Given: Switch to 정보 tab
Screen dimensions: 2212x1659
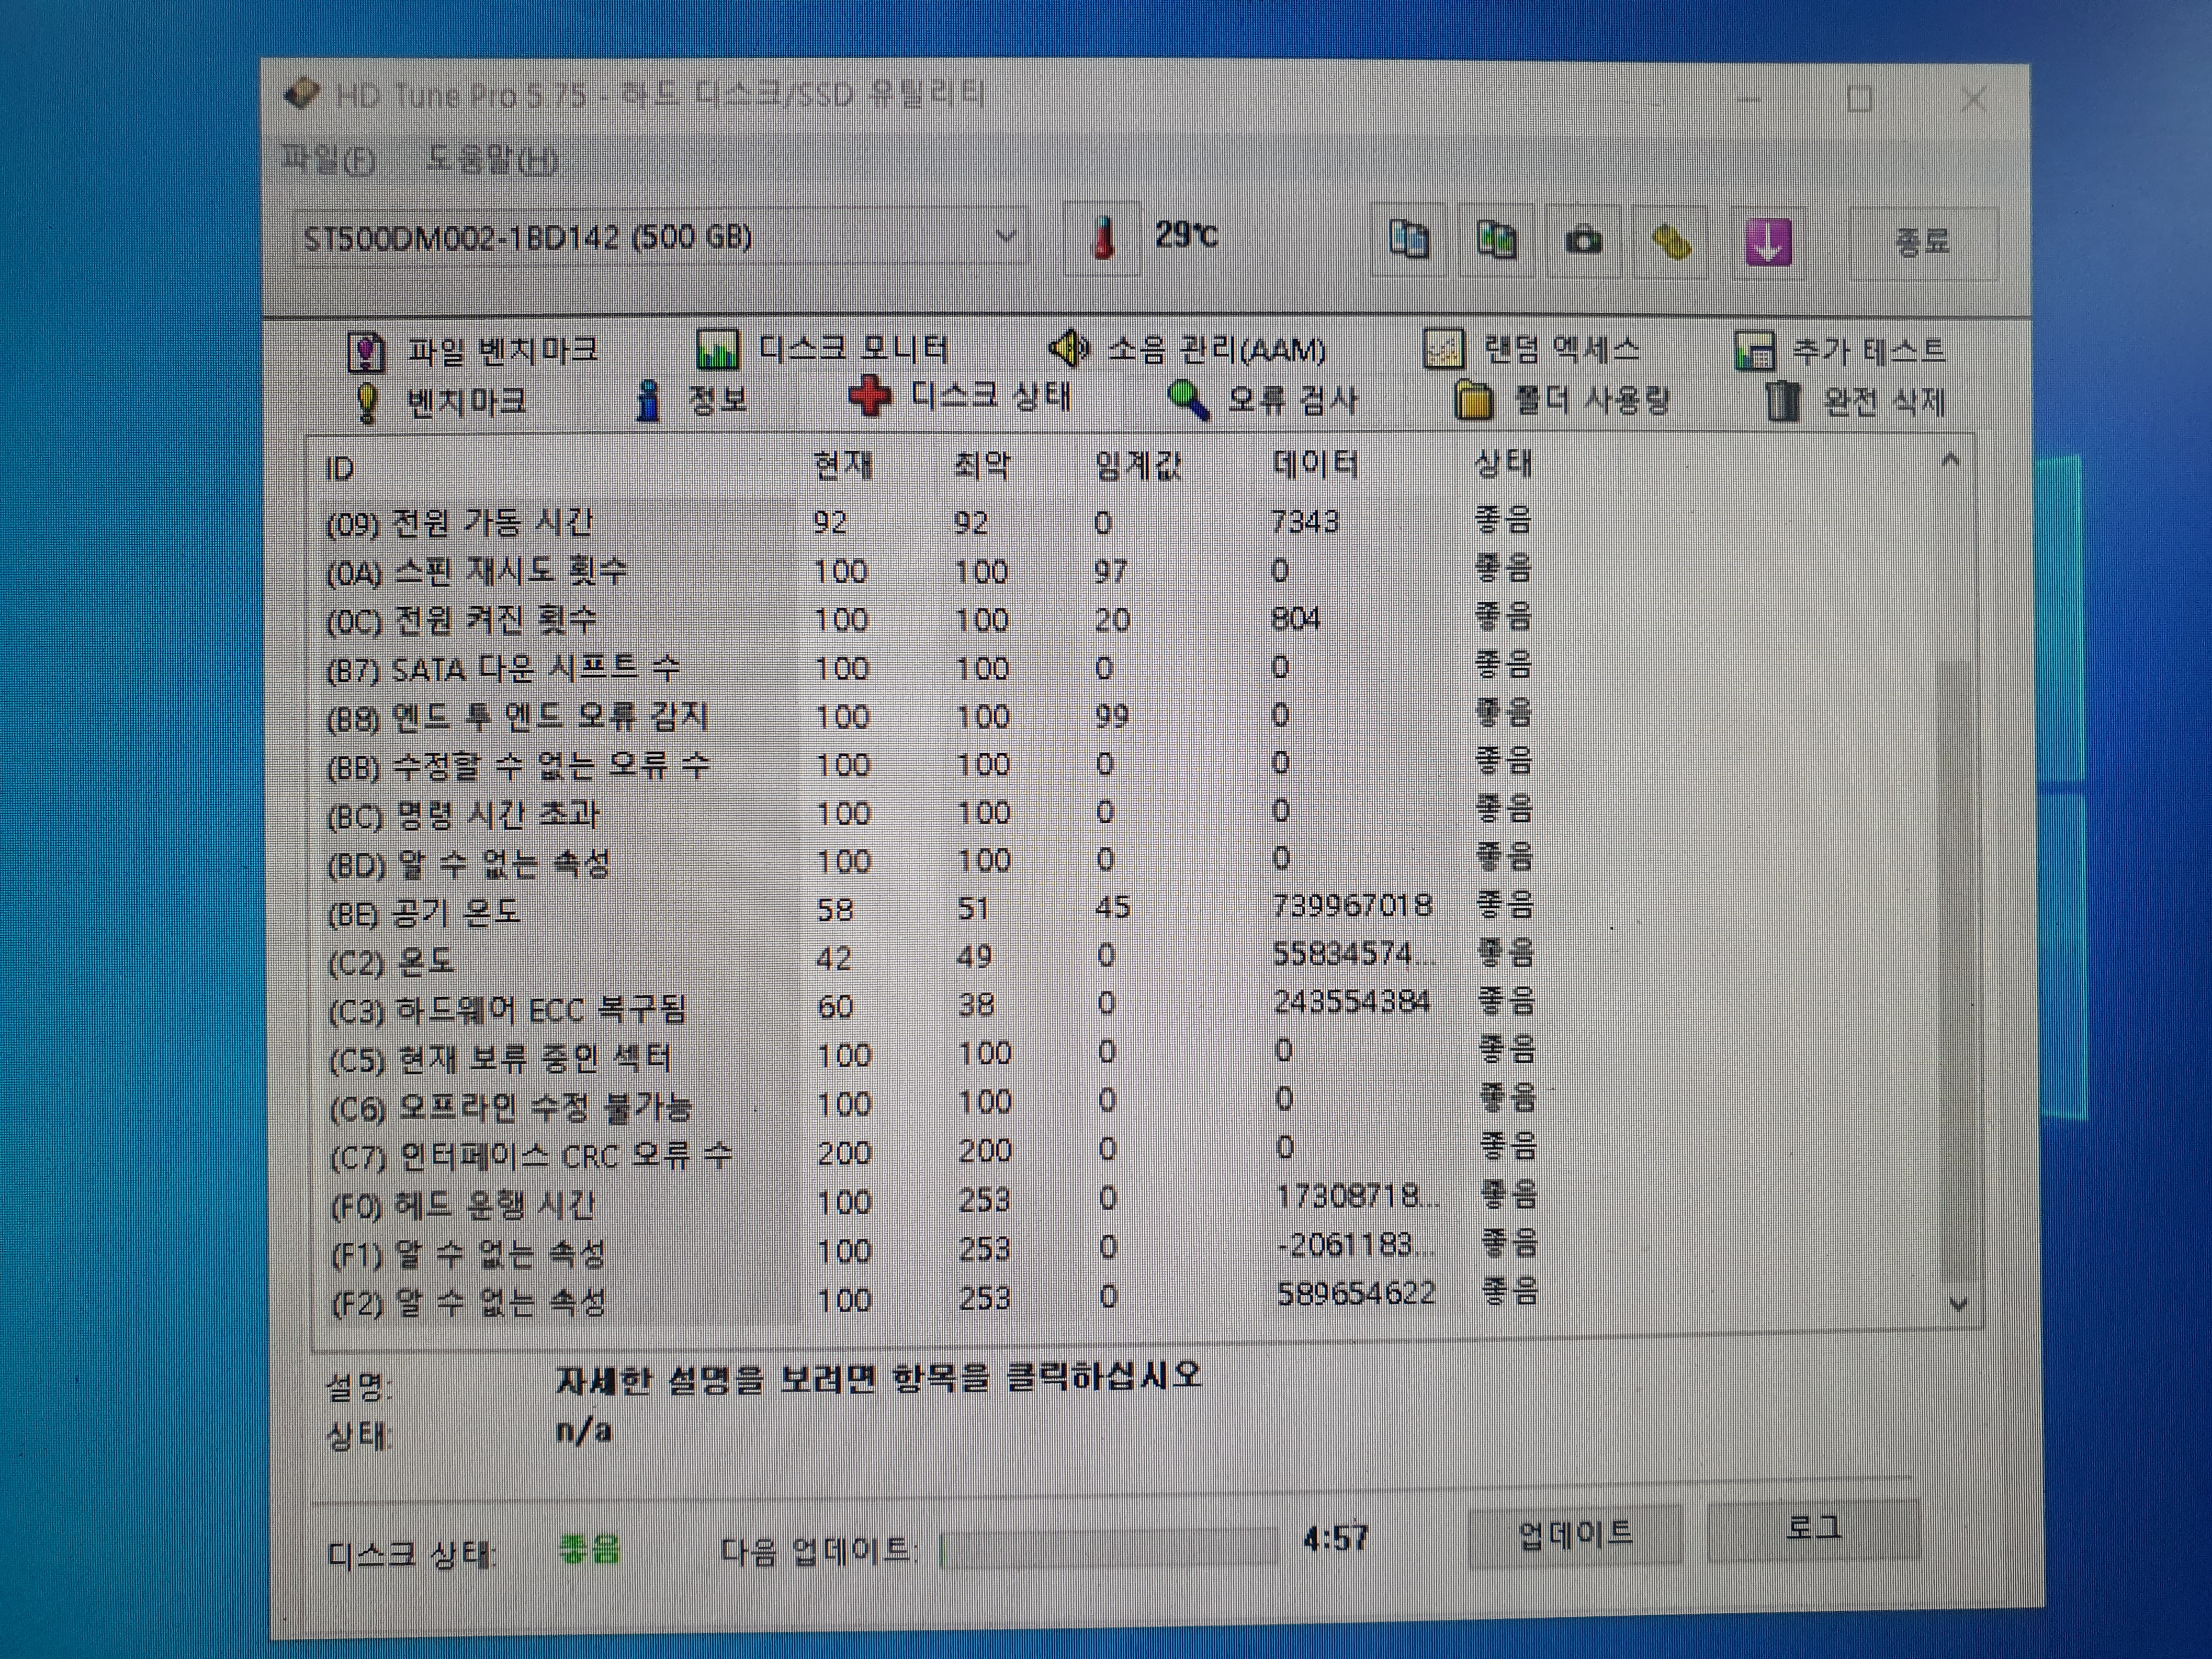Looking at the screenshot, I should pyautogui.click(x=691, y=400).
